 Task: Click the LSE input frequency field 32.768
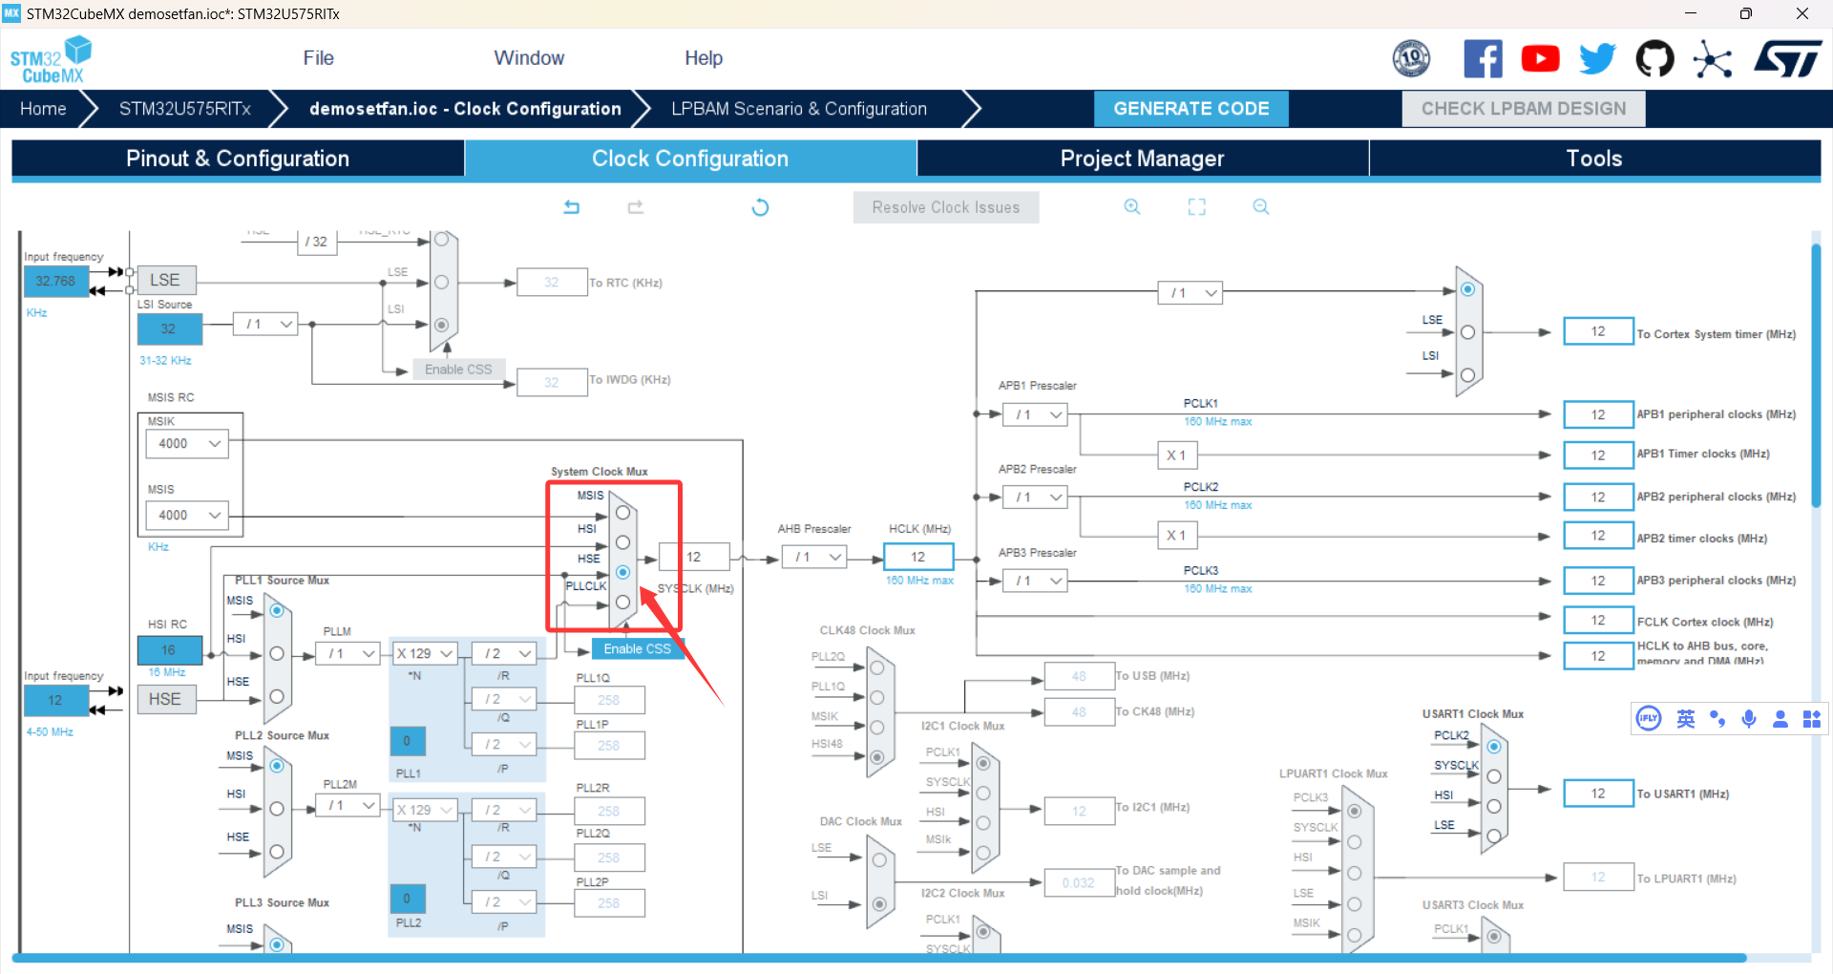55,281
